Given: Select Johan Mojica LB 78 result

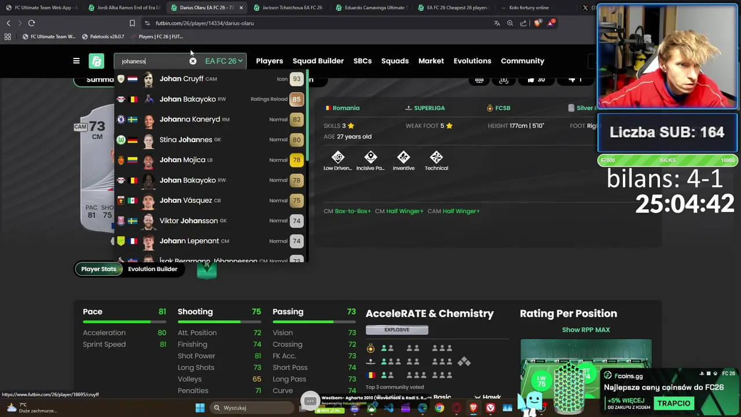Looking at the screenshot, I should 211,160.
